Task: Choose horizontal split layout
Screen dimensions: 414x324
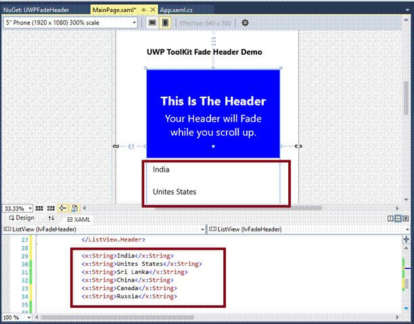Action: [398, 218]
